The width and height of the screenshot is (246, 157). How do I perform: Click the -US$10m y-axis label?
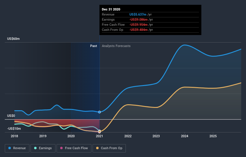click(14, 129)
